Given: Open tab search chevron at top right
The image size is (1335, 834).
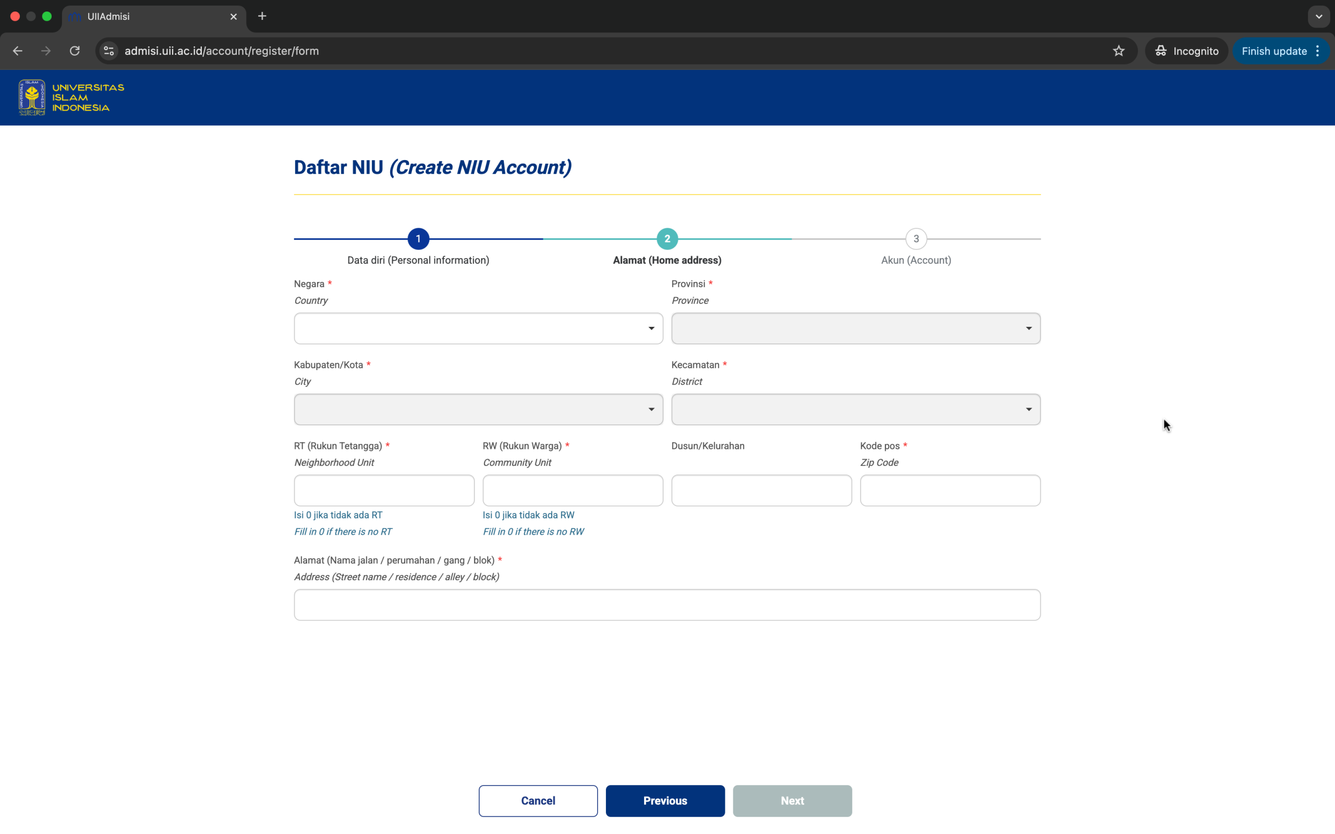Looking at the screenshot, I should [1318, 17].
